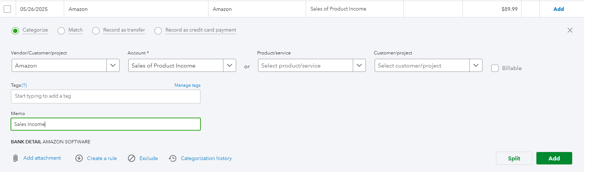
Task: Select Record as credit card payment
Action: click(158, 31)
